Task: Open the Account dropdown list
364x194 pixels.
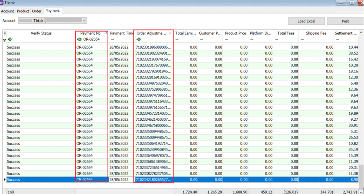Action: (84, 21)
